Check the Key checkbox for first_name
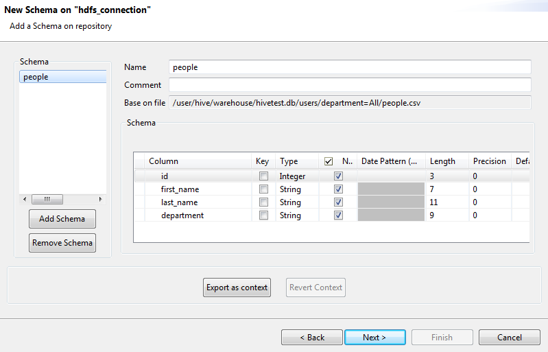The height and width of the screenshot is (352, 548). pyautogui.click(x=263, y=189)
